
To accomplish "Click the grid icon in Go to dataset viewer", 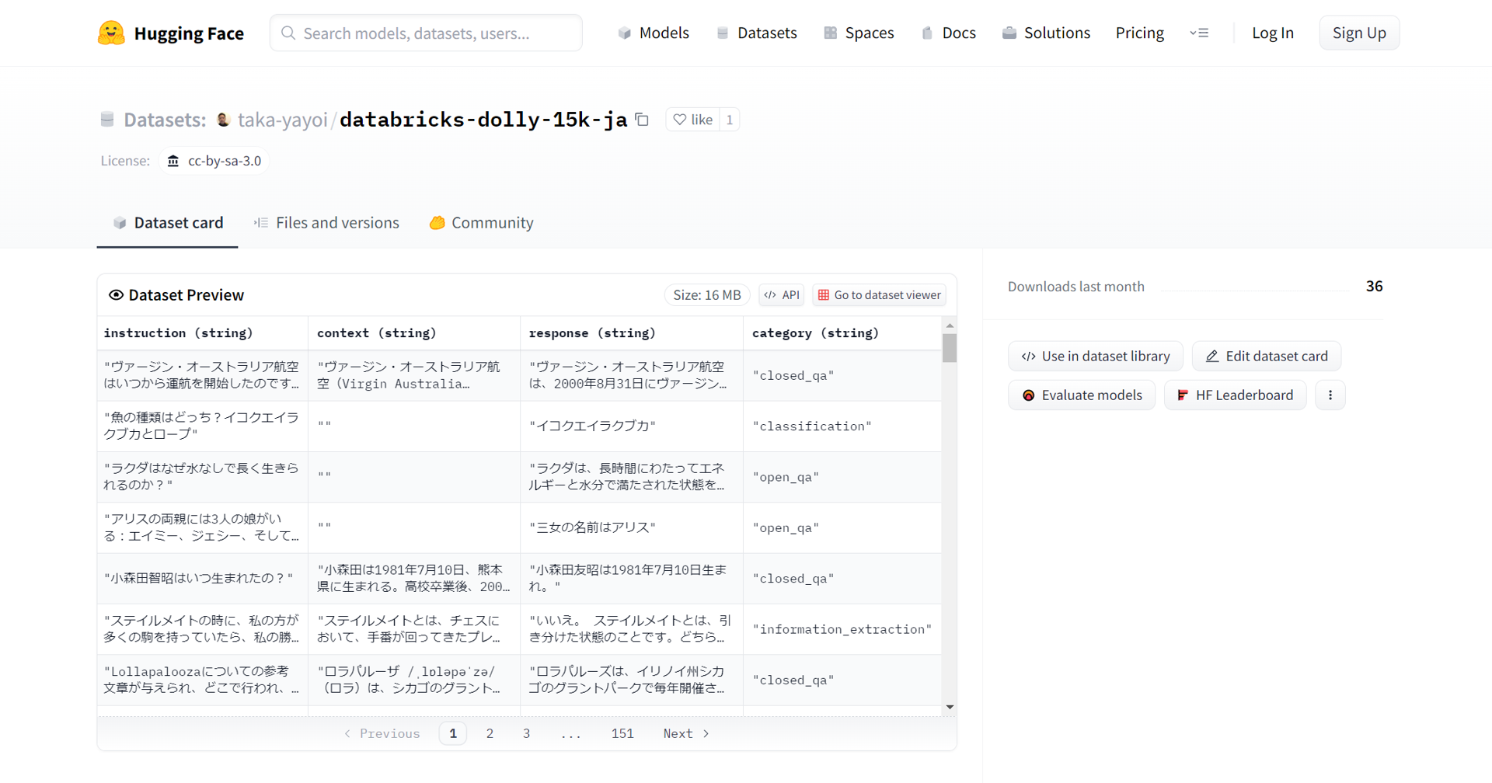I will tap(824, 295).
